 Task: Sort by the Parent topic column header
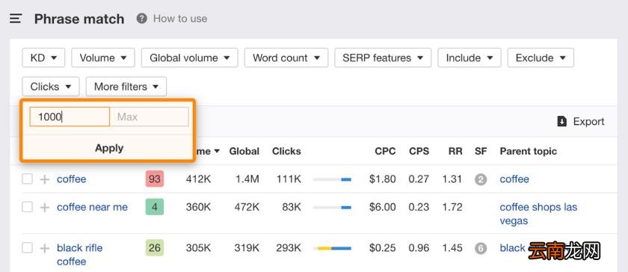[x=529, y=152]
